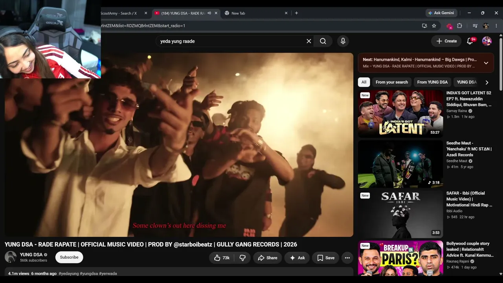Clear the search box with X
Viewport: 503px width, 283px height.
pos(309,41)
